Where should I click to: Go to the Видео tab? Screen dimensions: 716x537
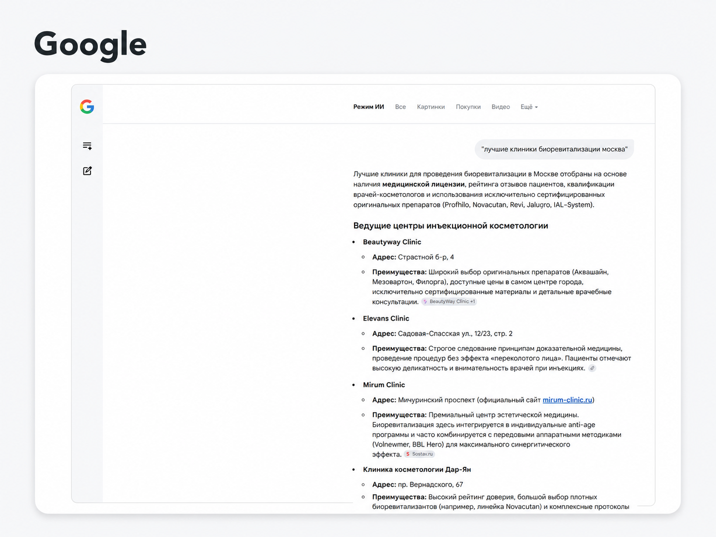[500, 107]
